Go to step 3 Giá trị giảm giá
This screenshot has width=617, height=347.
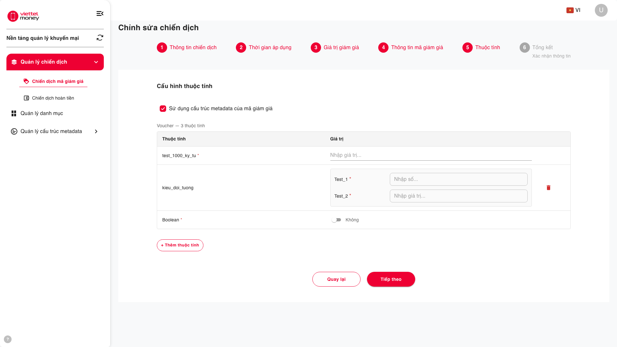(335, 48)
